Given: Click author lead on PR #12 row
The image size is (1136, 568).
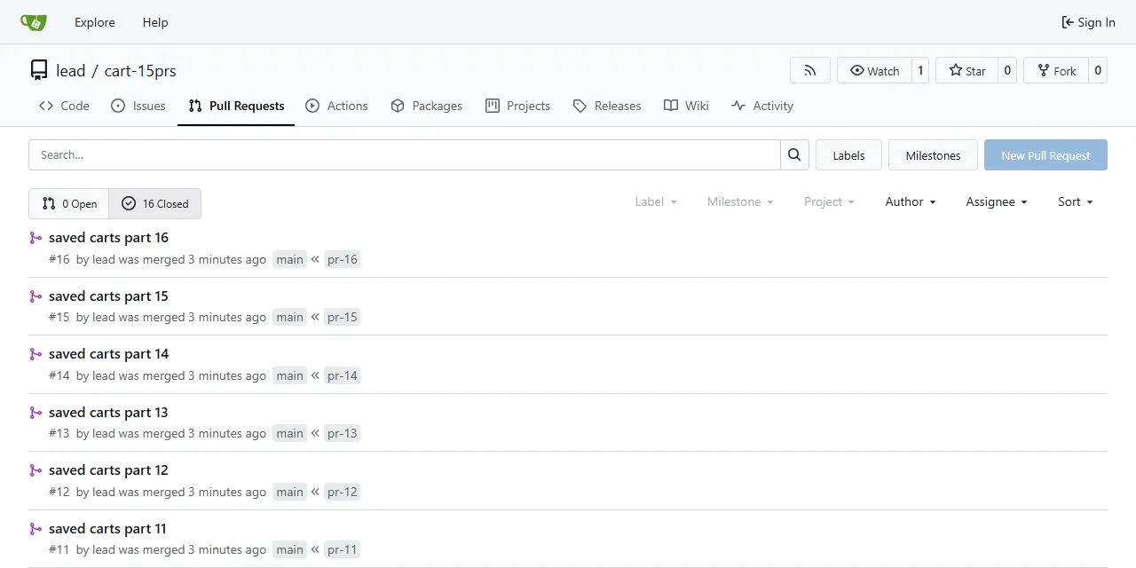Looking at the screenshot, I should pos(104,492).
